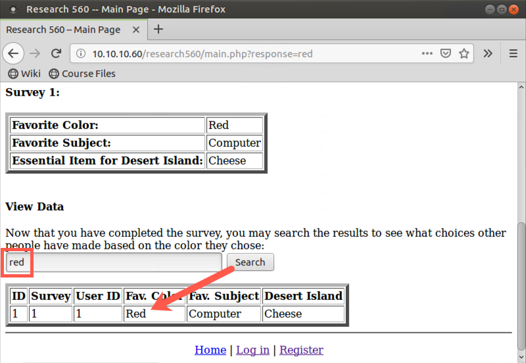Open the Wiki bookmark
The image size is (526, 363).
[24, 74]
